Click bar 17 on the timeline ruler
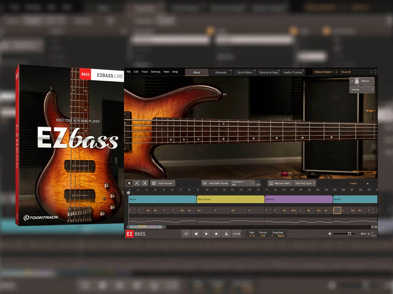Image resolution: width=393 pixels, height=294 pixels. [x=267, y=190]
